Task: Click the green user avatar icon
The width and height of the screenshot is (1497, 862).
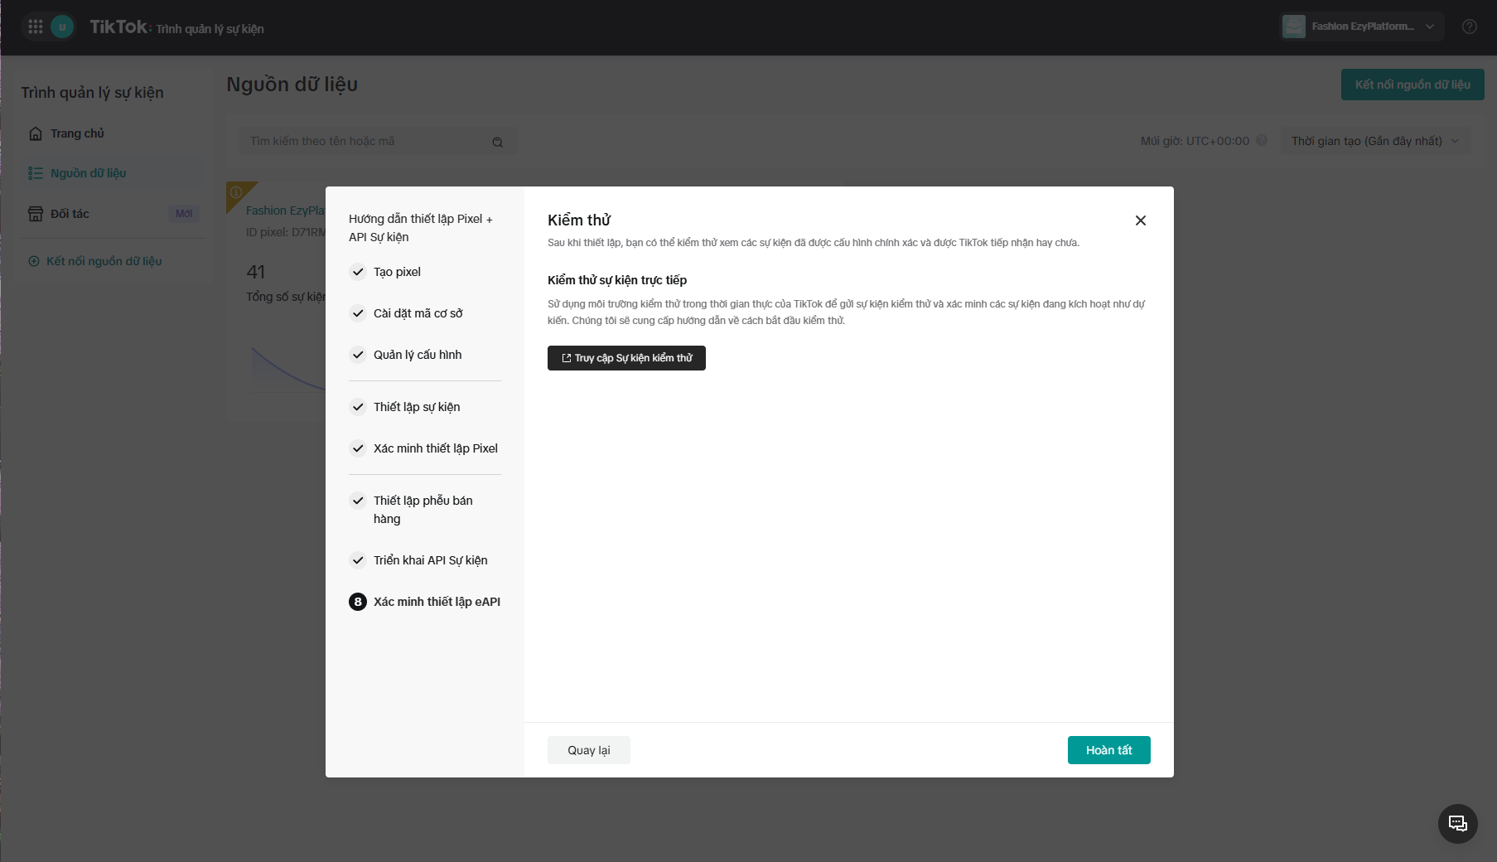Action: pyautogui.click(x=62, y=27)
